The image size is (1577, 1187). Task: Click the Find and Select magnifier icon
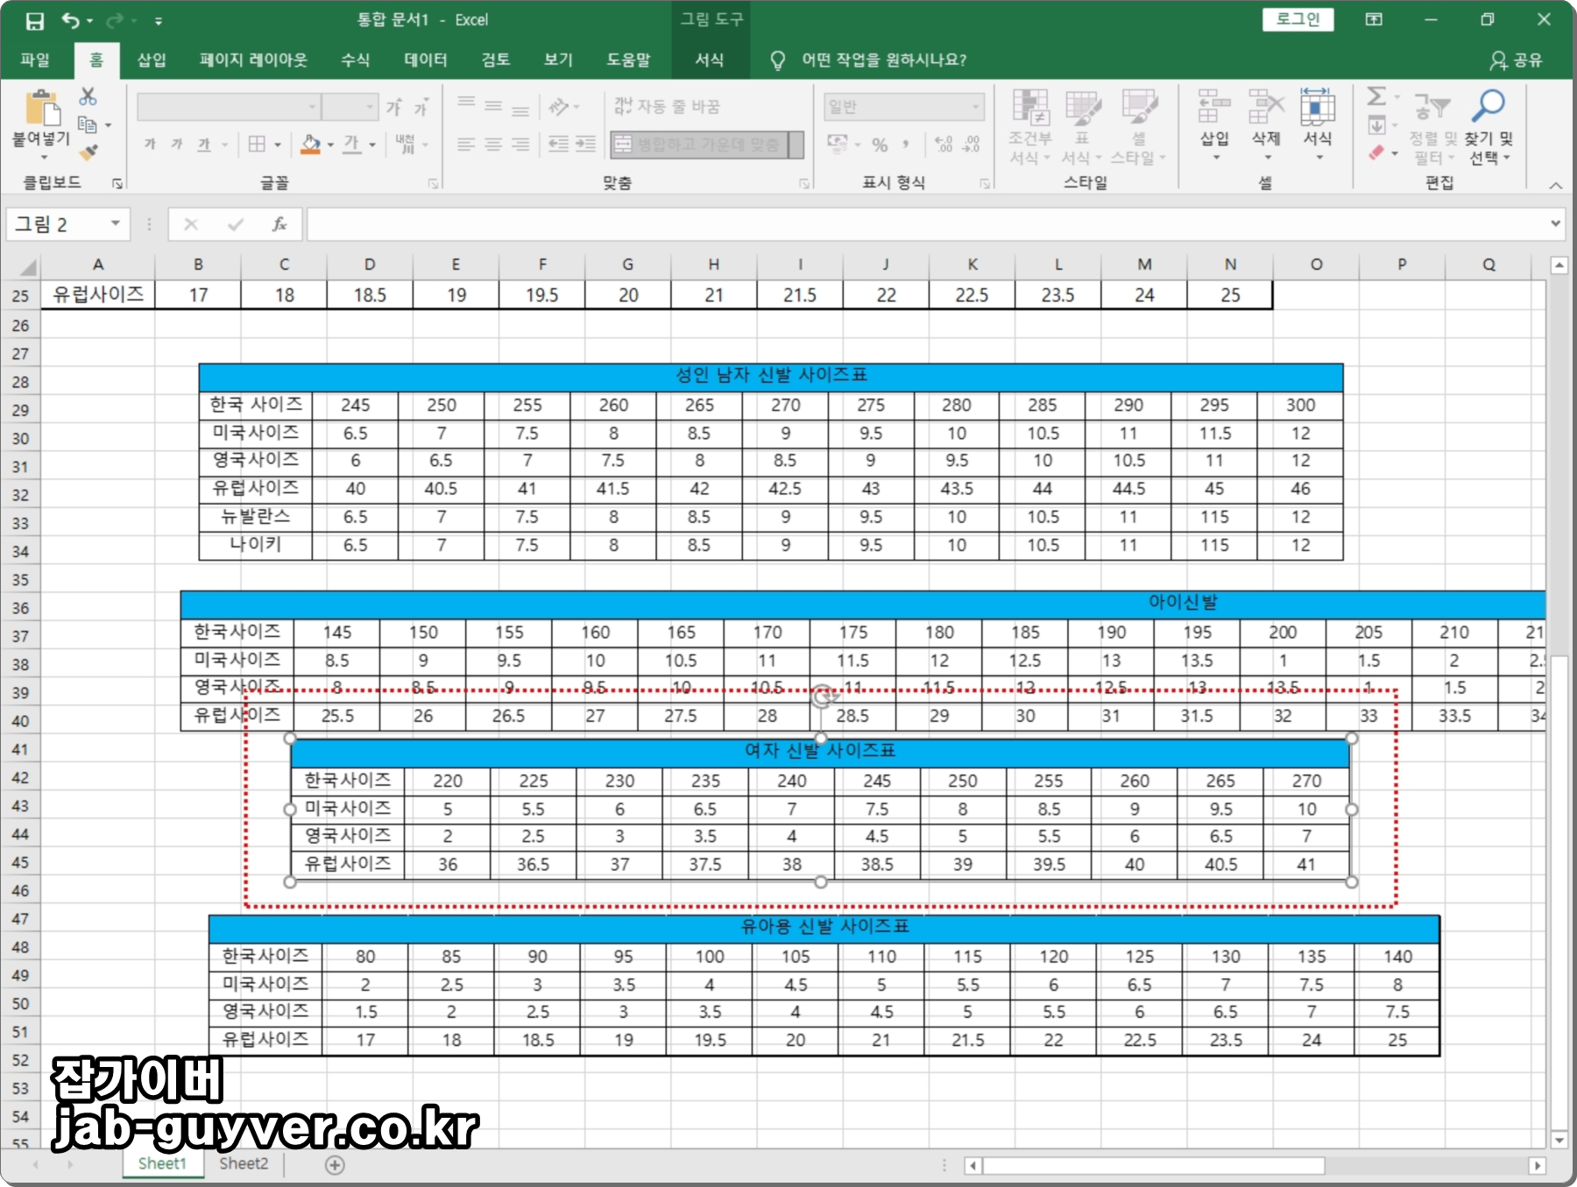point(1489,106)
